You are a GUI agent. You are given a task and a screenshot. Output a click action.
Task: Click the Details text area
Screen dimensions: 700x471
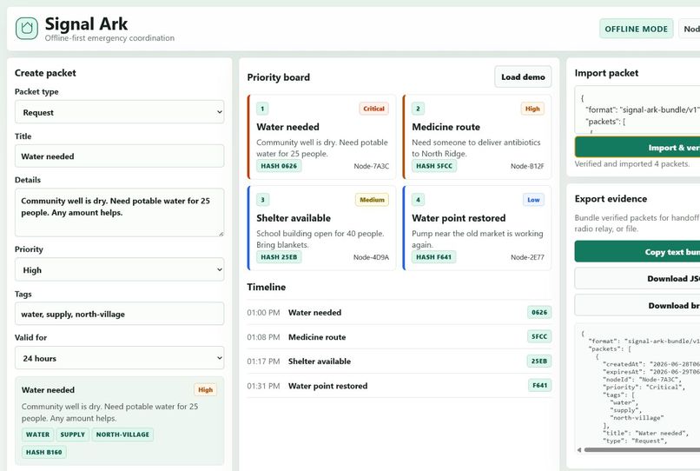pos(120,213)
